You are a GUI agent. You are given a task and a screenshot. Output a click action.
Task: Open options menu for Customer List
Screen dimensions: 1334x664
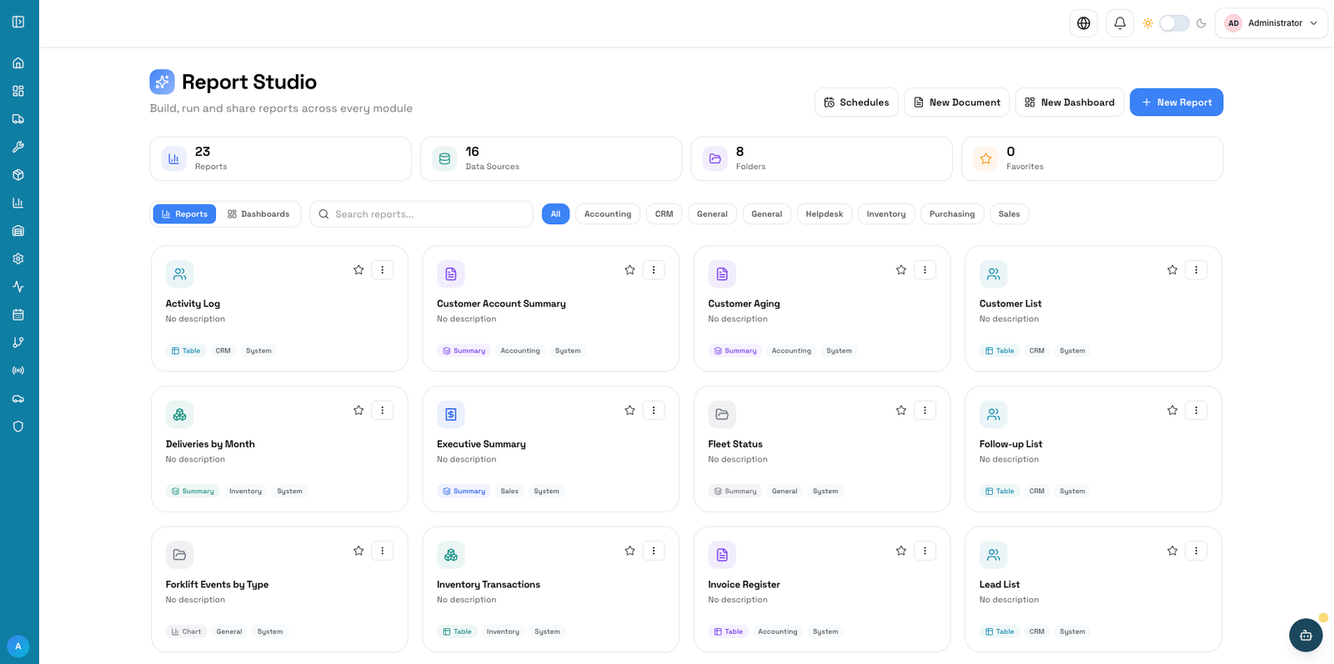click(1196, 270)
